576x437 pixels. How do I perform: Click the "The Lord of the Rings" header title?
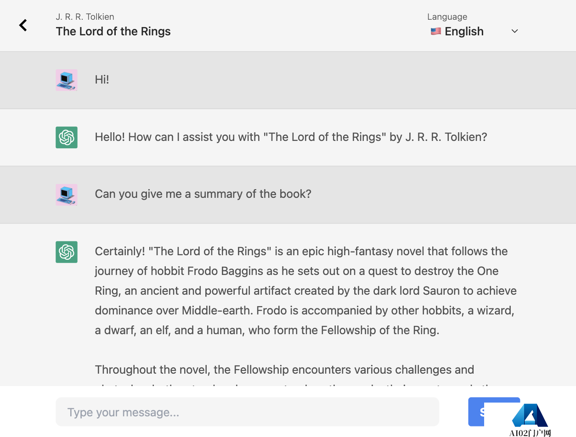pos(113,31)
